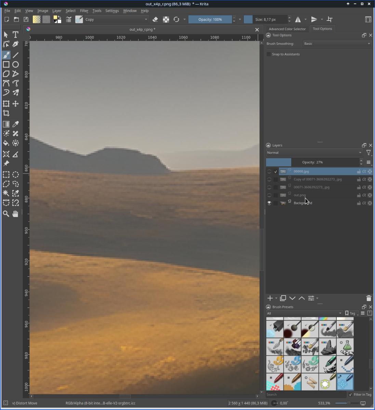Activate the Move tool
Viewport: 375px width, 410px height.
click(x=15, y=104)
